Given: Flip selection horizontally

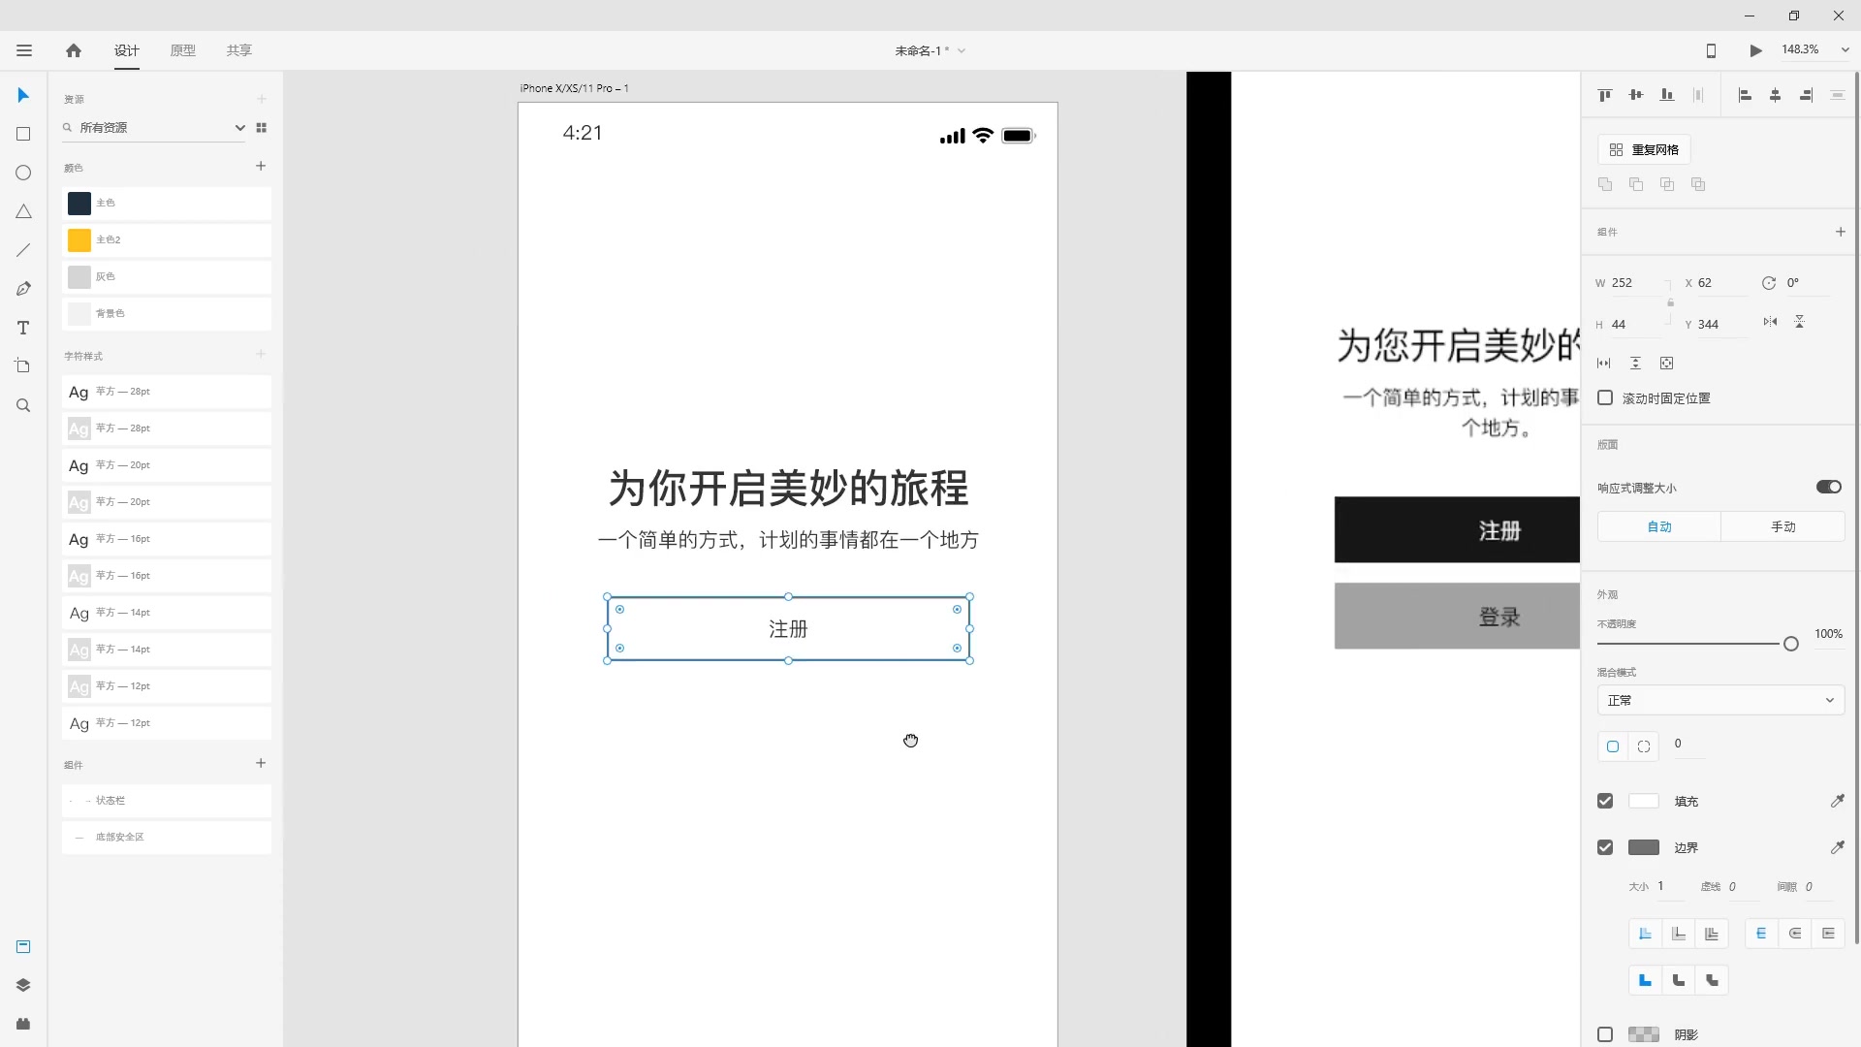Looking at the screenshot, I should 1770,322.
